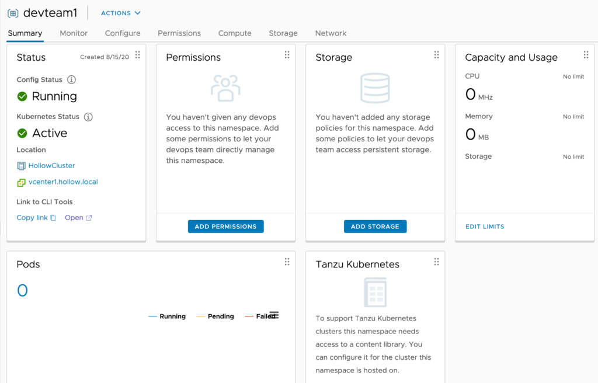Viewport: 598px width, 383px height.
Task: Open the Pods chart hamburger menu
Action: tap(274, 315)
